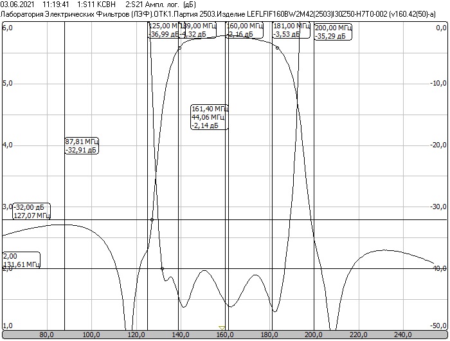Select the 200,00 МГц marker label
This screenshot has height=341, width=450.
[x=334, y=32]
